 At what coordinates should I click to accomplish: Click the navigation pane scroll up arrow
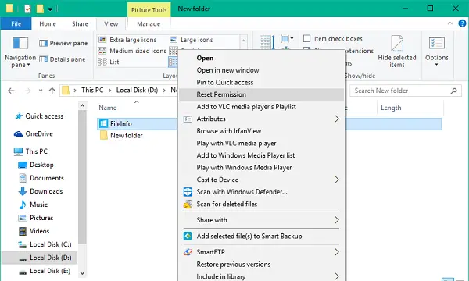(x=83, y=105)
